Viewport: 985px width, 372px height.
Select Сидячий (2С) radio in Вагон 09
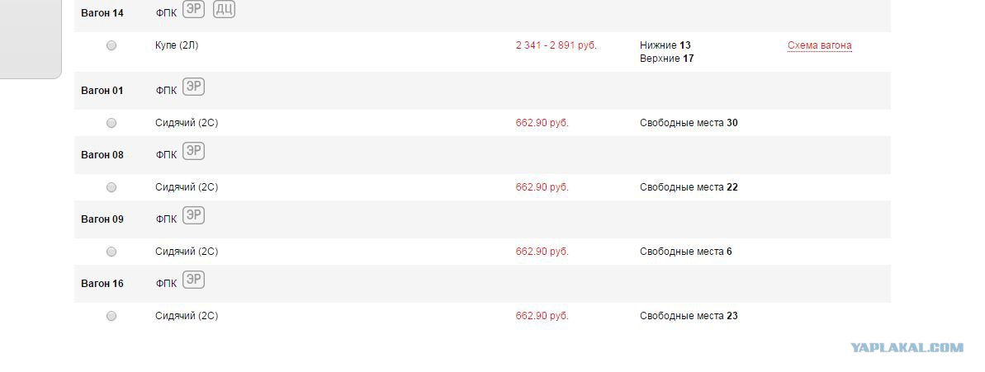click(x=111, y=252)
